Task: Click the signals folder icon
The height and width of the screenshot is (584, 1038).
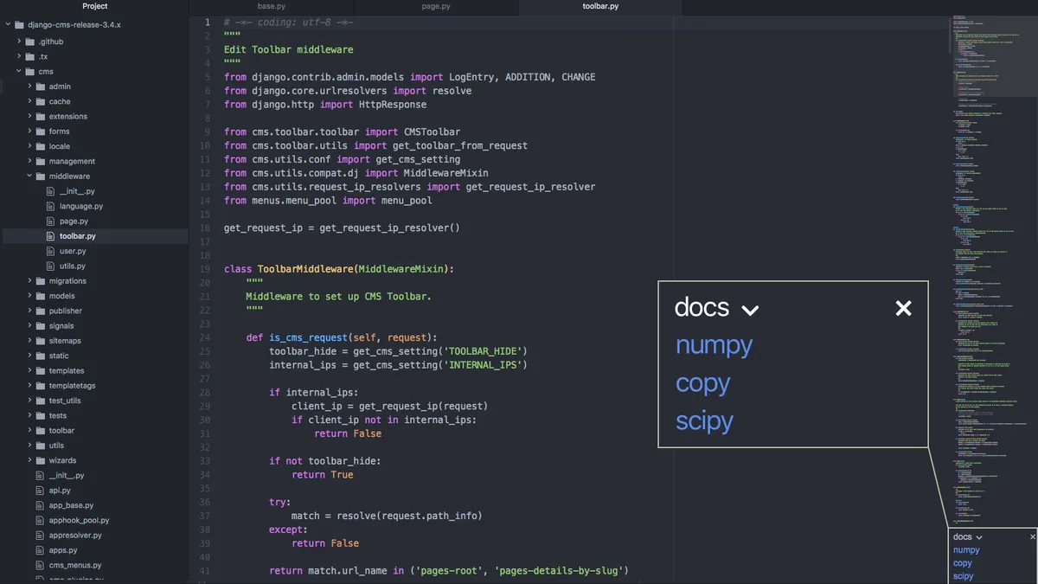Action: [41, 326]
